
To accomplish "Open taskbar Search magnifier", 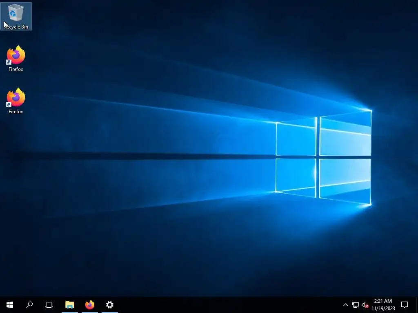I will [x=29, y=305].
